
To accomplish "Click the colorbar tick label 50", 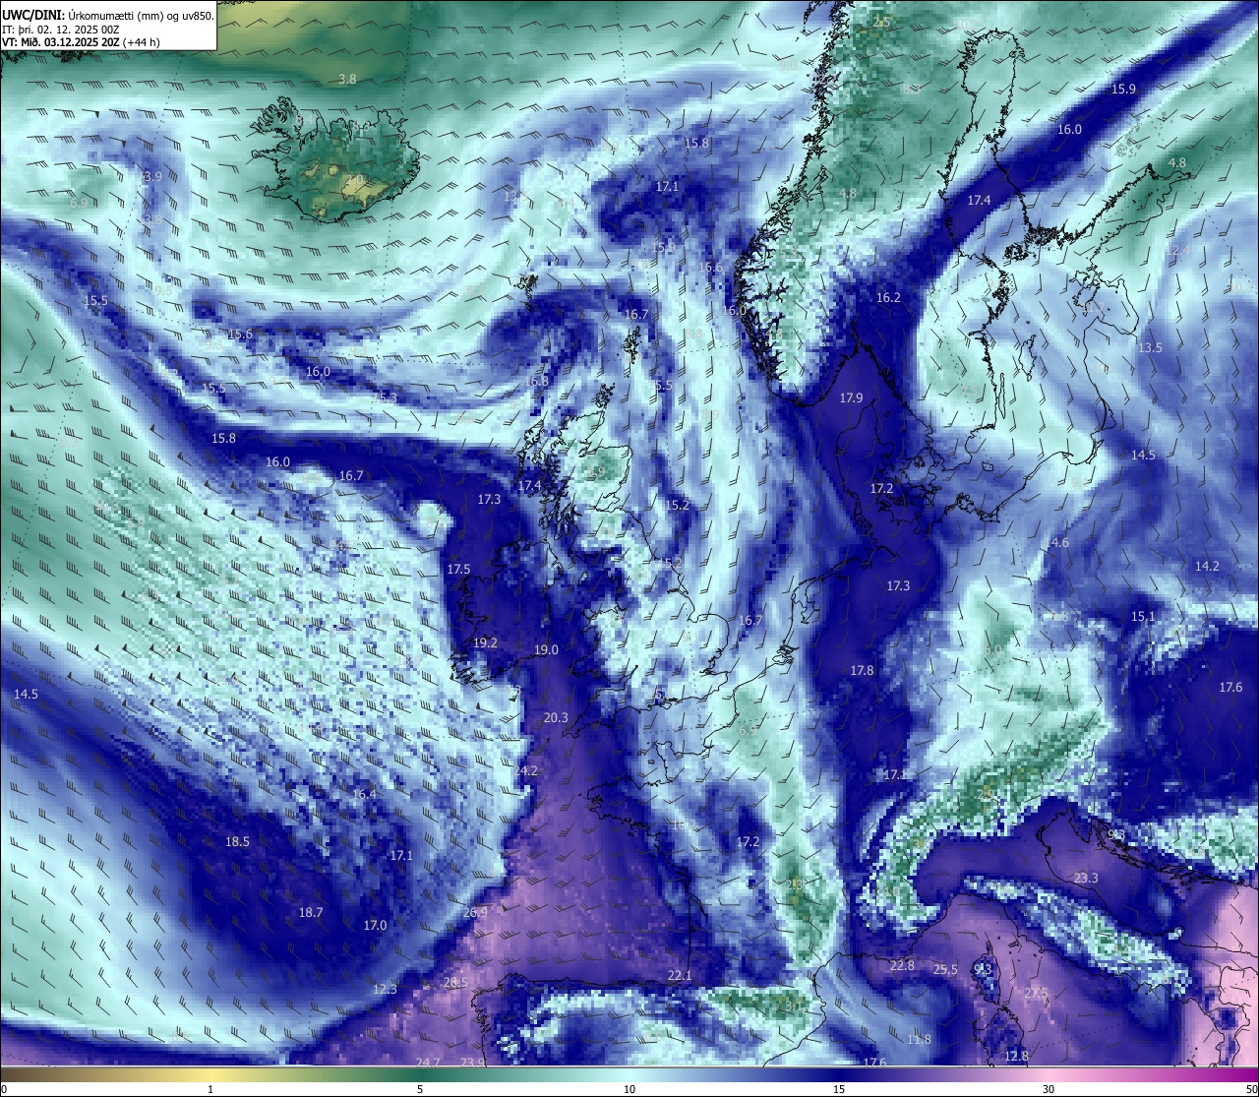I will click(1250, 1088).
